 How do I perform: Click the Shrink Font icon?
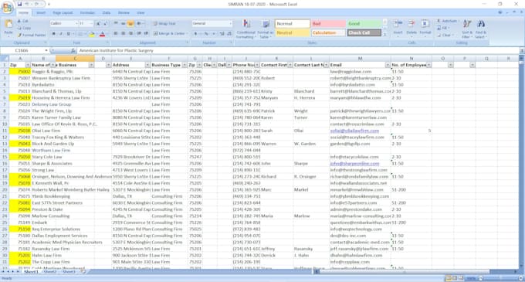pos(105,23)
